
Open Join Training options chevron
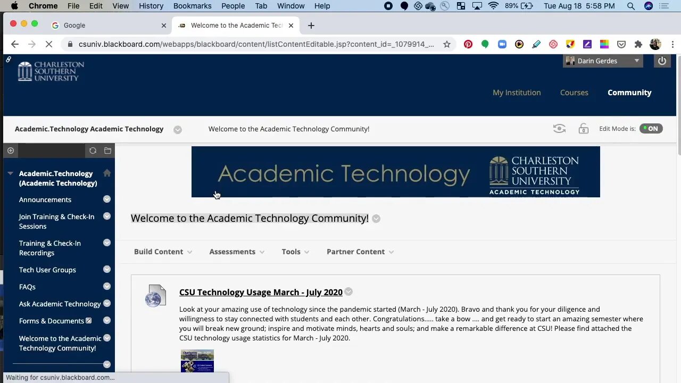coord(107,217)
